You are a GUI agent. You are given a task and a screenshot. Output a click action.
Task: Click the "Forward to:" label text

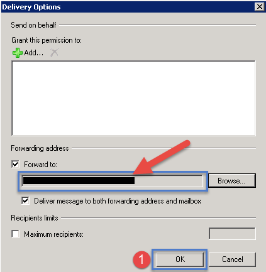(40, 165)
